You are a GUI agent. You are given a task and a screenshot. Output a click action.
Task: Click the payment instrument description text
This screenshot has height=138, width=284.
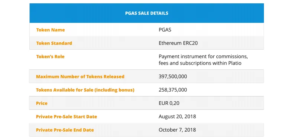pyautogui.click(x=203, y=60)
